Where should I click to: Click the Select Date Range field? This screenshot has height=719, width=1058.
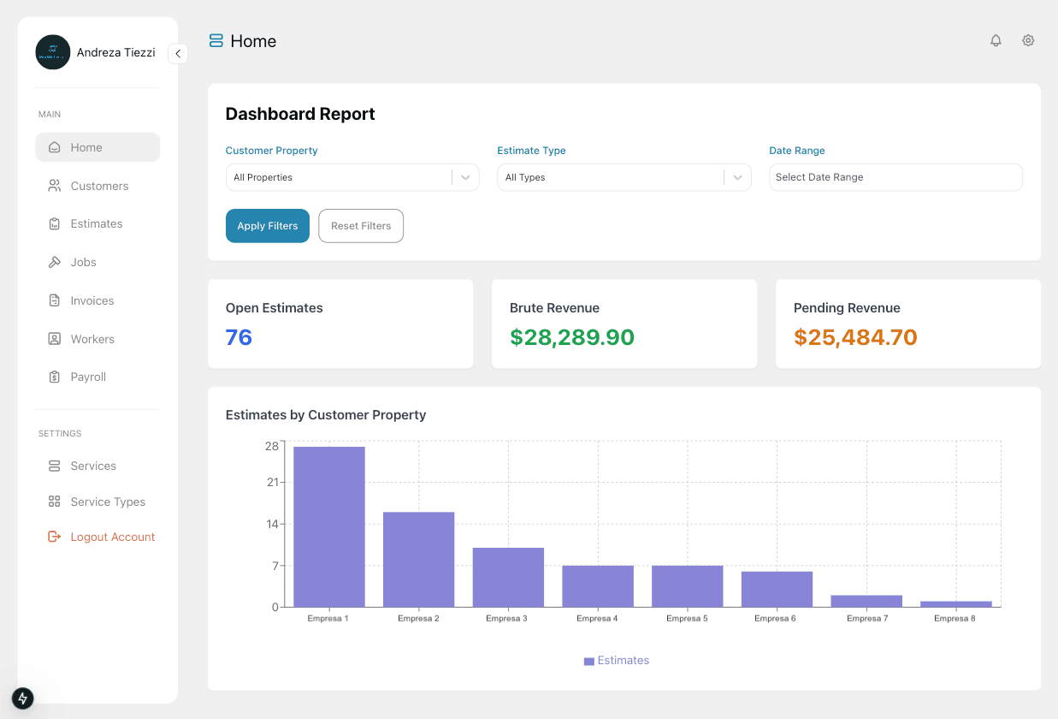(x=895, y=177)
